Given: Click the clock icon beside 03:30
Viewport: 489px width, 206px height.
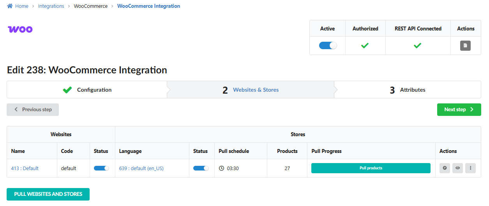Looking at the screenshot, I should [x=222, y=168].
